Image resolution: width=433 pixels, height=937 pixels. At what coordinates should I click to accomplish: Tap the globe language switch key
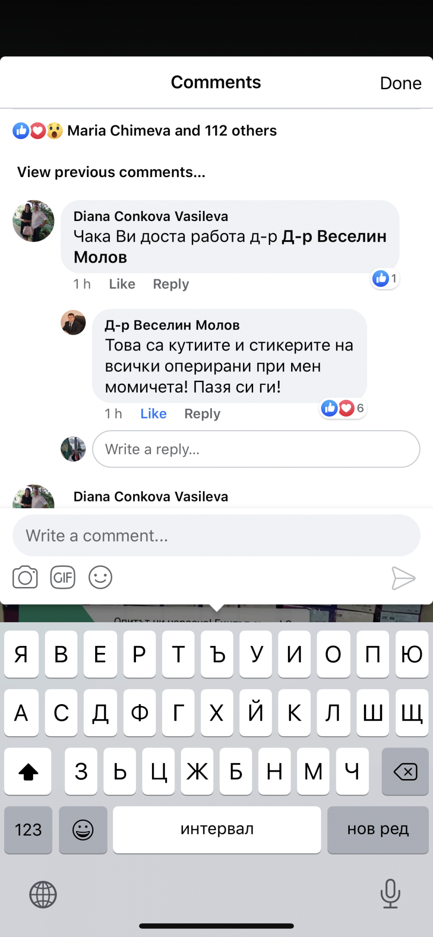pos(43,894)
